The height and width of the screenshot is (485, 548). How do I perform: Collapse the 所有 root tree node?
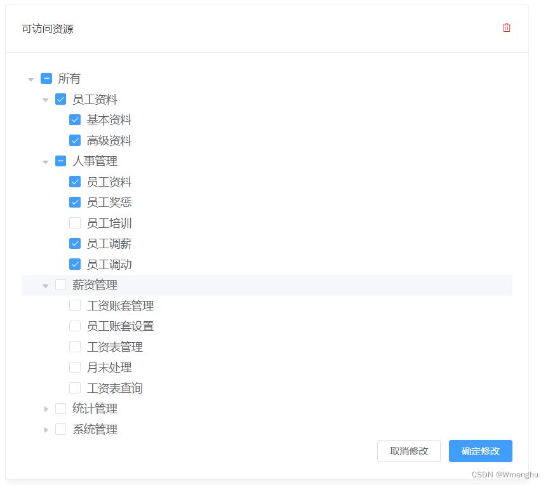pos(30,79)
